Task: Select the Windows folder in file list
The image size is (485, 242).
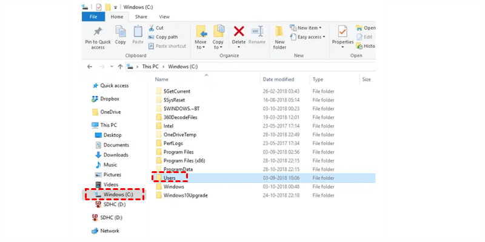Action: click(170, 186)
